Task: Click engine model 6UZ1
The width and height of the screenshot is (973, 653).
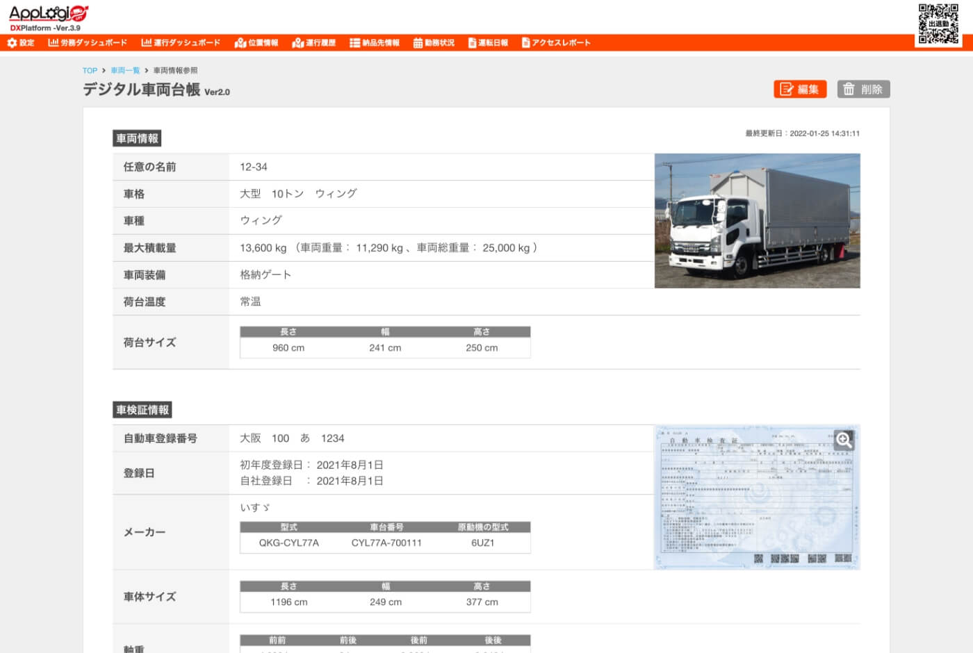Action: 482,543
